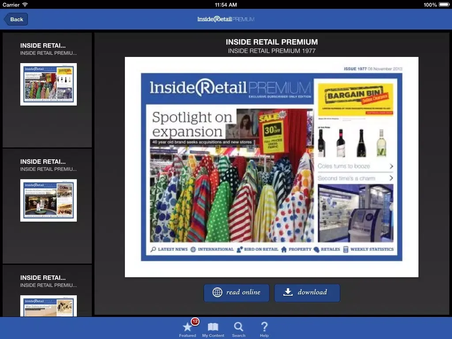Open the Was Zahra pushed issue thumbnail
This screenshot has height=339, width=452.
point(49,306)
